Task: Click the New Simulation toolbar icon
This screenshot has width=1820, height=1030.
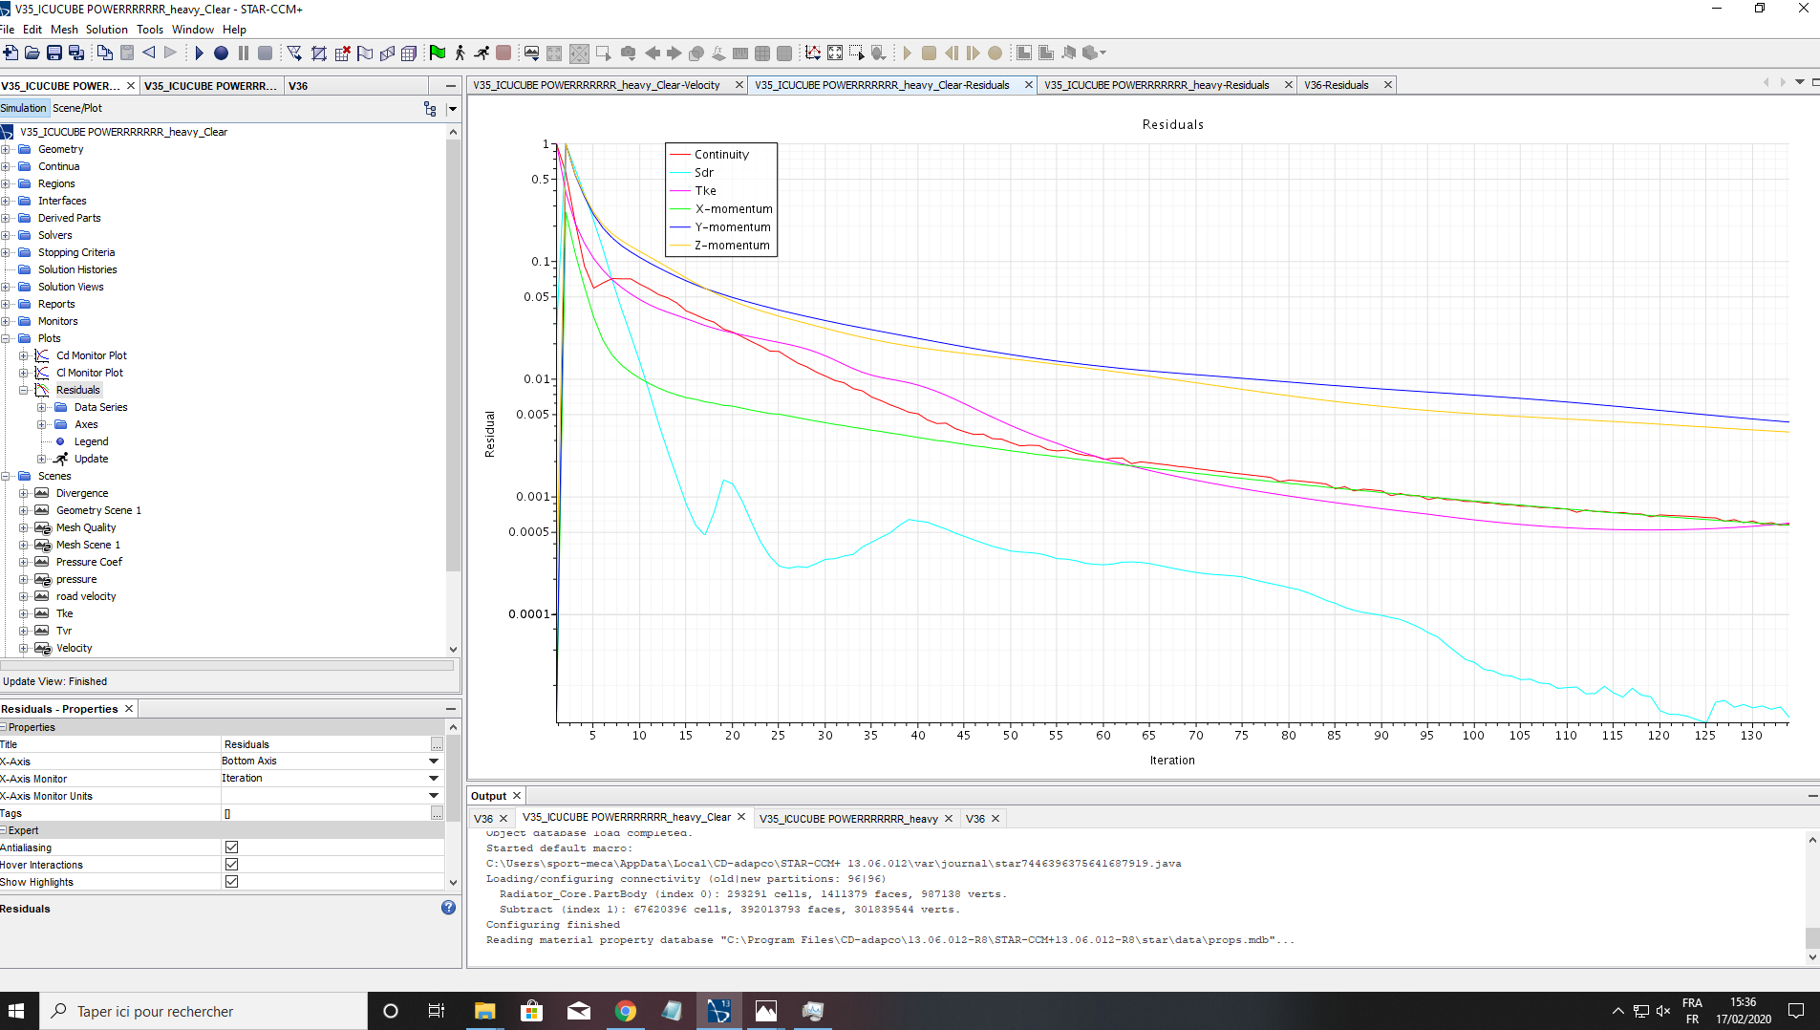Action: coord(11,54)
